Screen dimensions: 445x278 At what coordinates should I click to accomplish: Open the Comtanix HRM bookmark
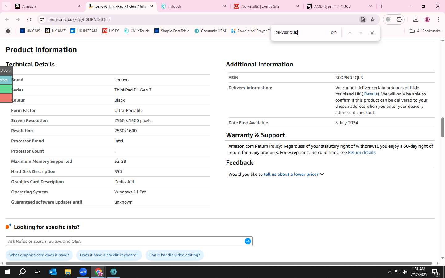[x=210, y=31]
